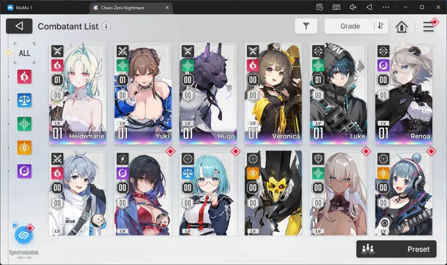Image resolution: width=447 pixels, height=265 pixels.
Task: Click Veronica's class icon
Action: 253,51
